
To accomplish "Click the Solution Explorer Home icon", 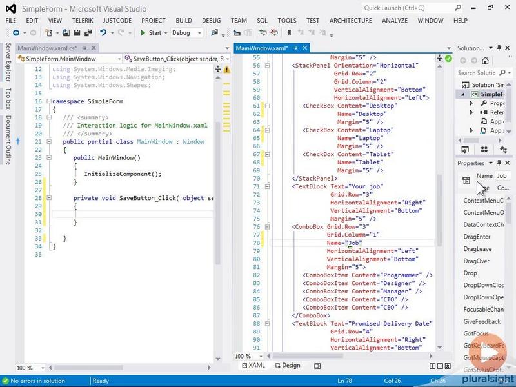I will point(485,61).
